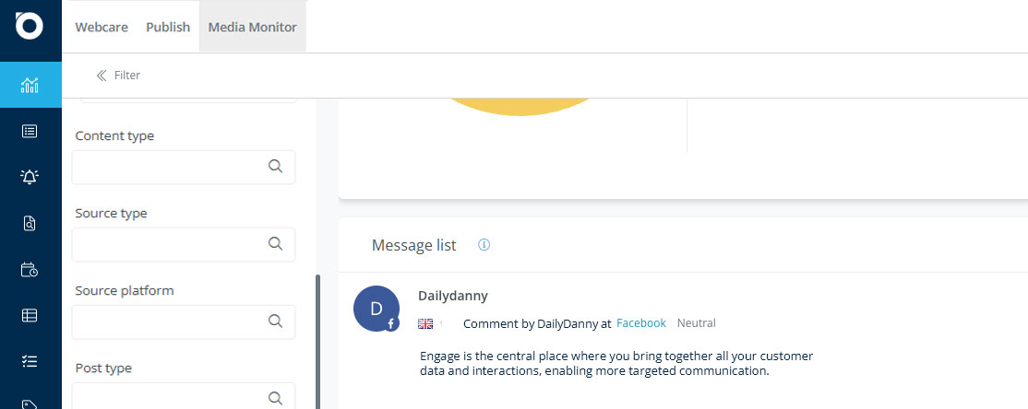Open the document search sidebar icon
The width and height of the screenshot is (1028, 409).
[30, 223]
